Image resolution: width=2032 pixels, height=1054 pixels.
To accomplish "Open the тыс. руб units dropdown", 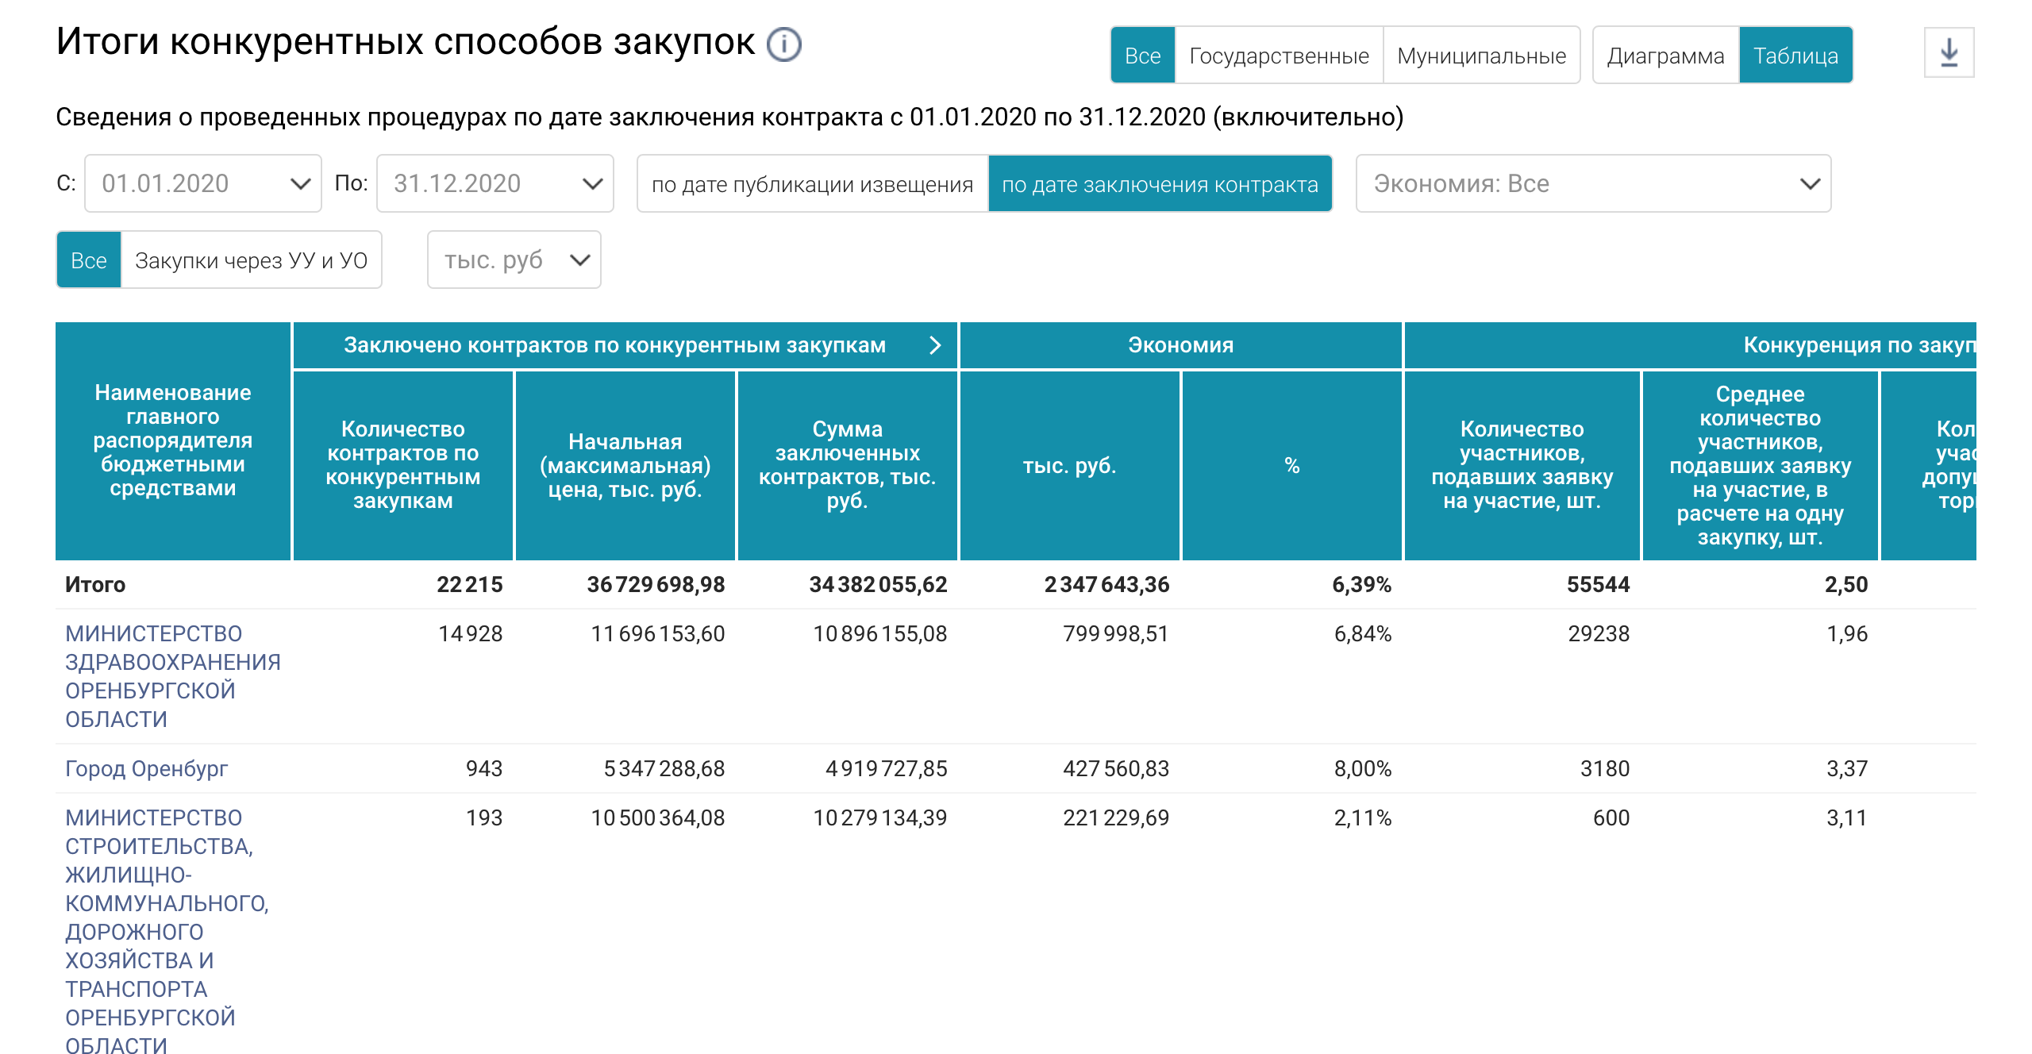I will point(514,260).
